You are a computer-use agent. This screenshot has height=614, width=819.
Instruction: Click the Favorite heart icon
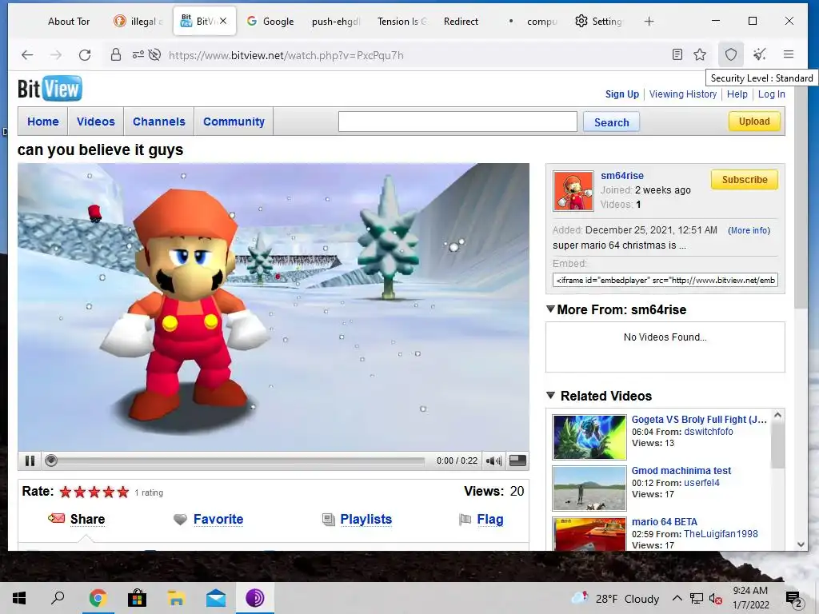tap(180, 520)
